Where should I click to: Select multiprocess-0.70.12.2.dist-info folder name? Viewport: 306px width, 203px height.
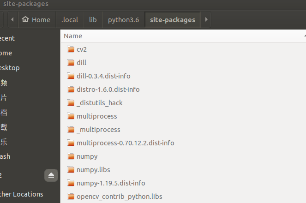125,143
